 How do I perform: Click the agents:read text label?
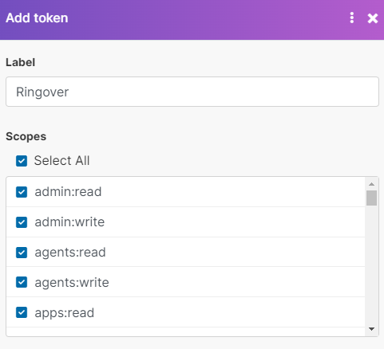[x=70, y=253]
